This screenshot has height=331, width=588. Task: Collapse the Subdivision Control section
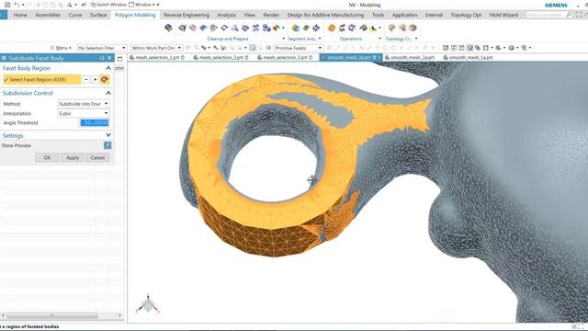coord(108,93)
